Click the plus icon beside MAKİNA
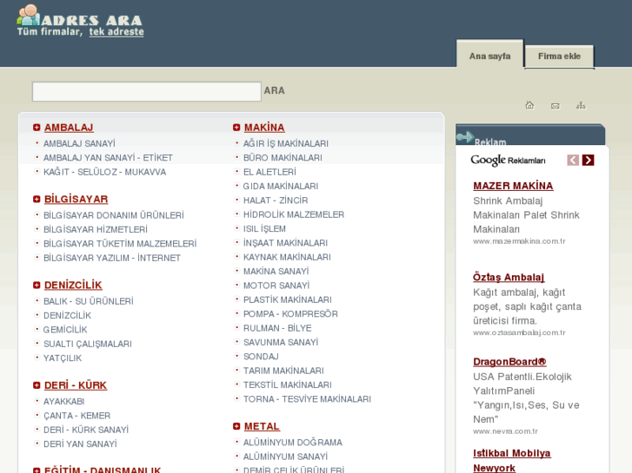 tap(236, 128)
